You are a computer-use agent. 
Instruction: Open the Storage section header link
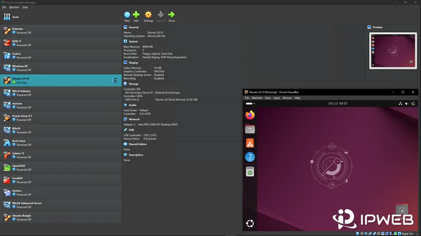pos(133,84)
